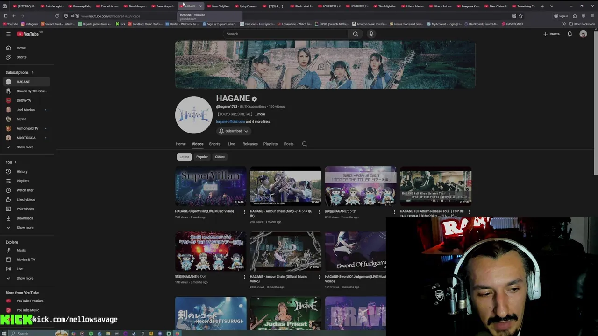
Task: Show more subscriptions
Action: (x=25, y=147)
